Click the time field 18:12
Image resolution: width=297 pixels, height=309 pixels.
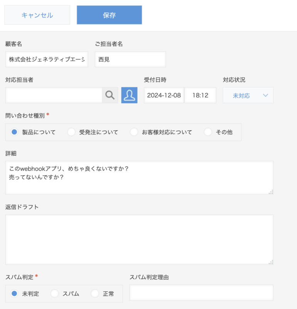[200, 95]
